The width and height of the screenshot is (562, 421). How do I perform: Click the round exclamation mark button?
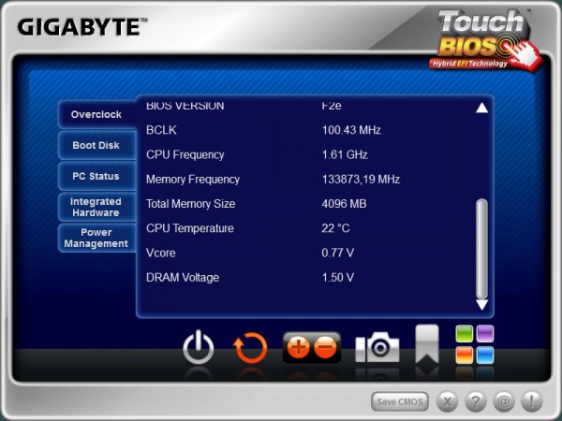(531, 401)
